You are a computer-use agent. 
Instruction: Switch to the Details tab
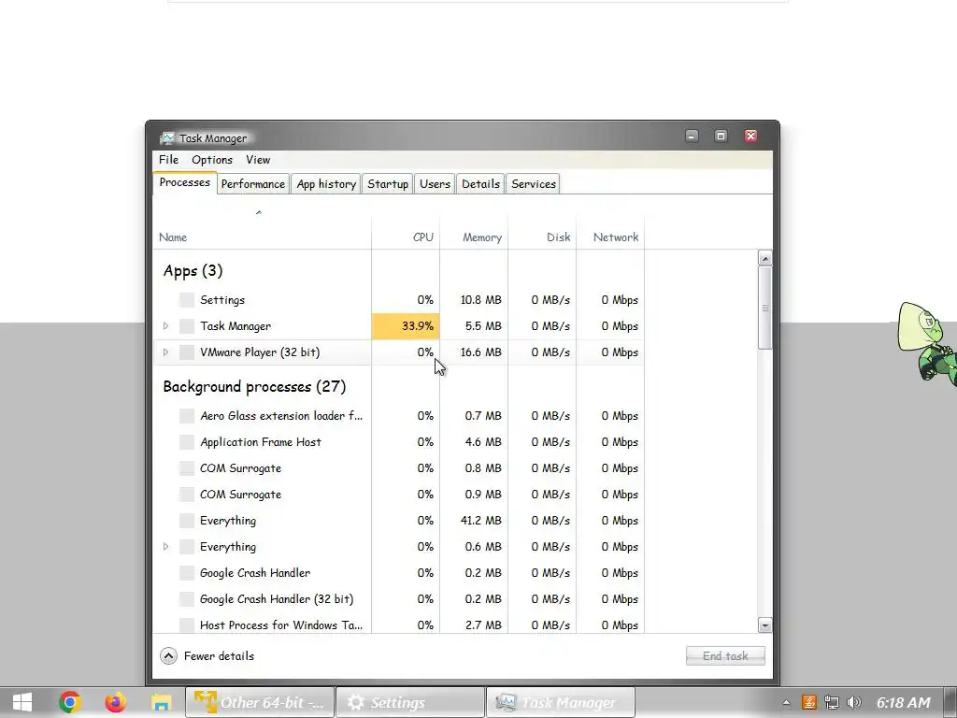point(480,184)
